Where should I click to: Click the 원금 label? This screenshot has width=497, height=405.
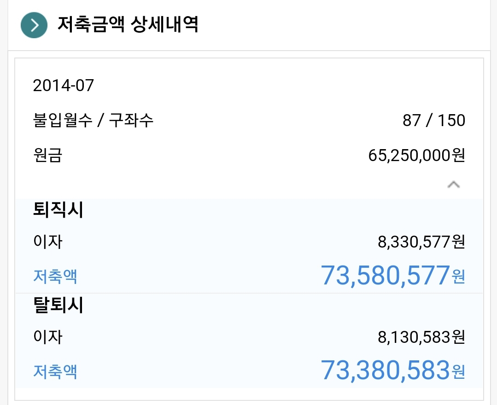click(47, 156)
